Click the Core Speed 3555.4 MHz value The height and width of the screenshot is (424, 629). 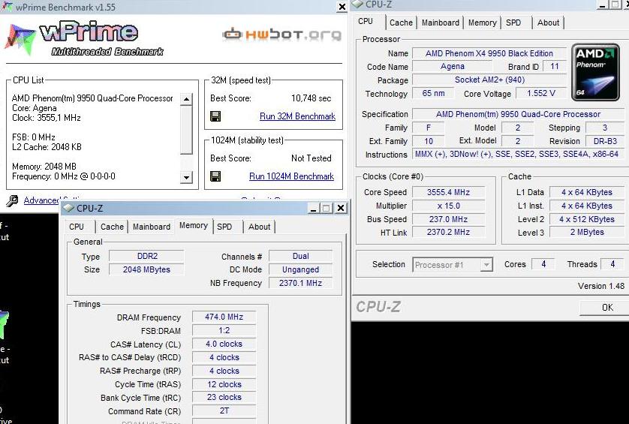(448, 192)
